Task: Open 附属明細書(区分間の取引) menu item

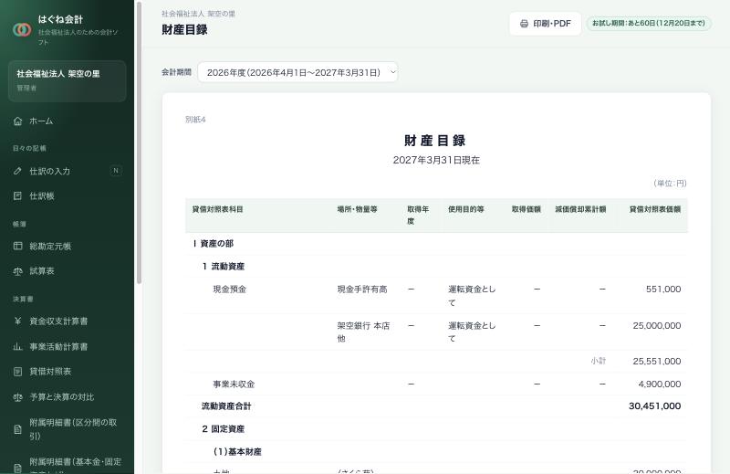Action: [67, 429]
